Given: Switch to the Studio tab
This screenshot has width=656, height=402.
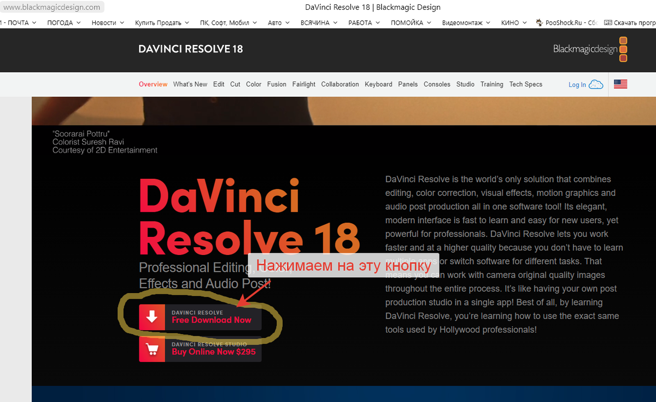Looking at the screenshot, I should click(x=466, y=84).
